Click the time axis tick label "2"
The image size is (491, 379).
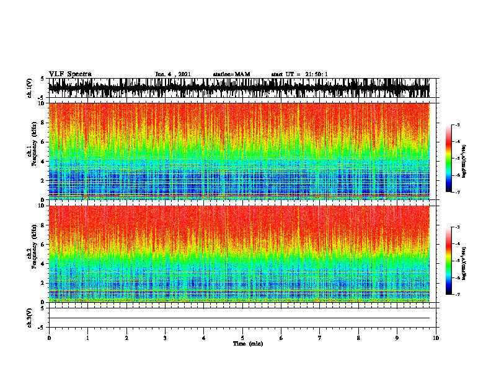(x=126, y=338)
